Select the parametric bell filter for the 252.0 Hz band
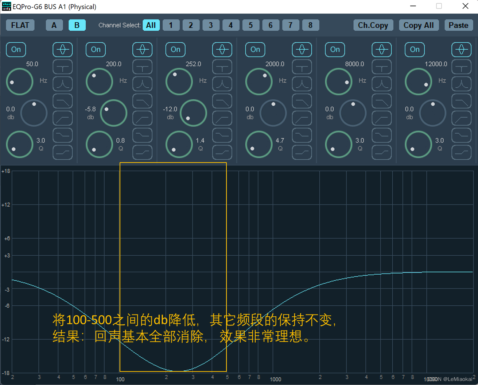The height and width of the screenshot is (385, 478). tap(222, 50)
